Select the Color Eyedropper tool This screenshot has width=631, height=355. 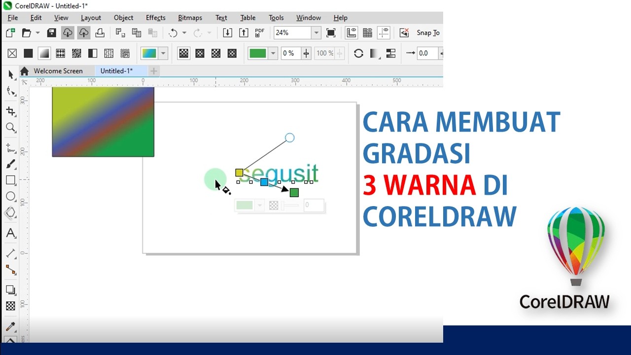point(11,326)
